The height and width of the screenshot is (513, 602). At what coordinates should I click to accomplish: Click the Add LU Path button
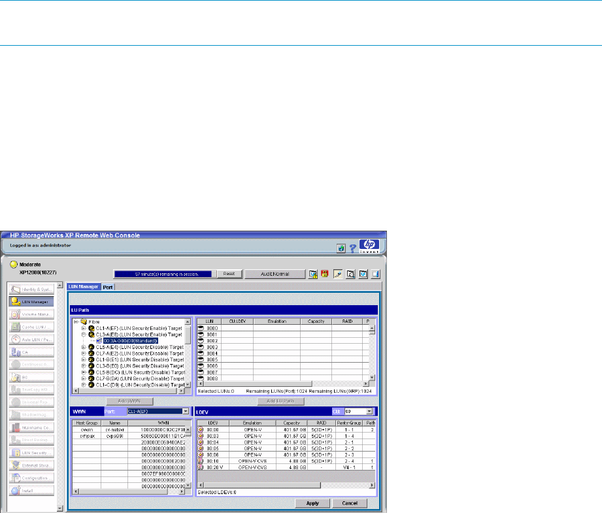pos(280,401)
